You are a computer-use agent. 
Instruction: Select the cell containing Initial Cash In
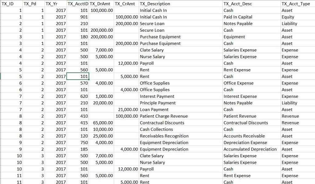pos(154,10)
